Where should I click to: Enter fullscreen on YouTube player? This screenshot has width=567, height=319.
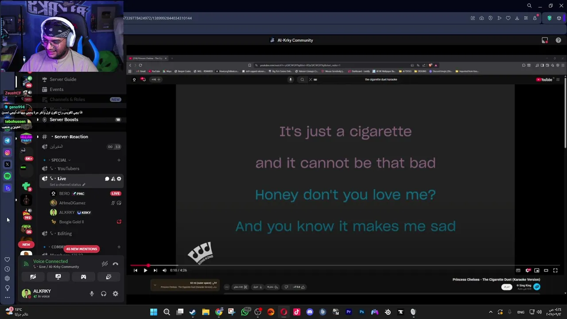pos(555,270)
